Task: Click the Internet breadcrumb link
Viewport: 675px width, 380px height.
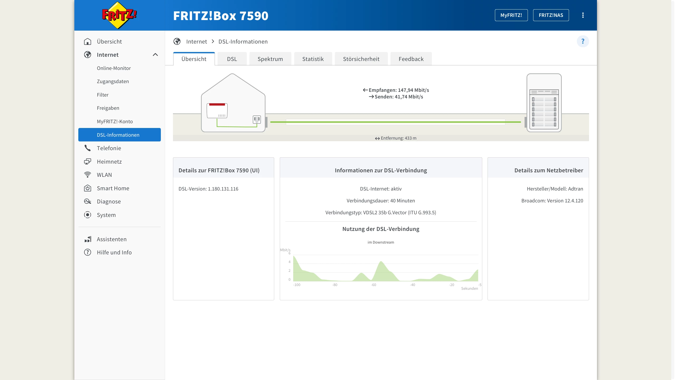Action: coord(196,41)
